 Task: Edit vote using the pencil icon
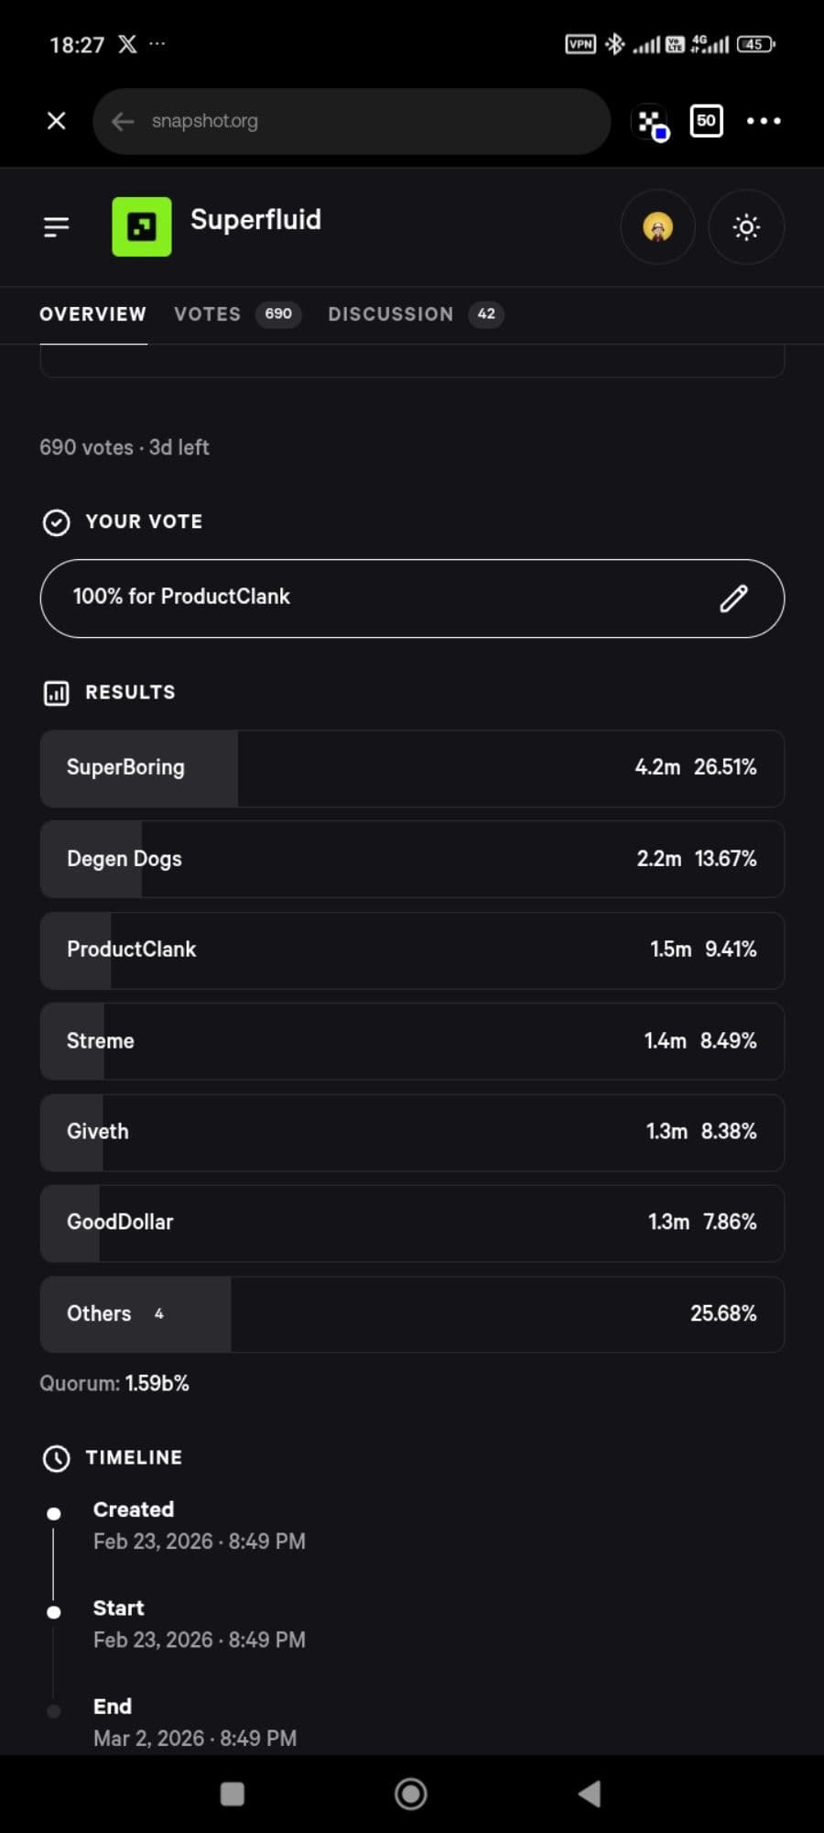coord(733,598)
